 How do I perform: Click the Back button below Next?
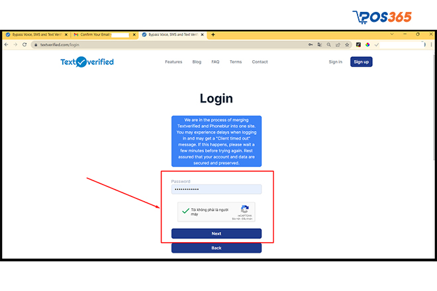pos(217,248)
